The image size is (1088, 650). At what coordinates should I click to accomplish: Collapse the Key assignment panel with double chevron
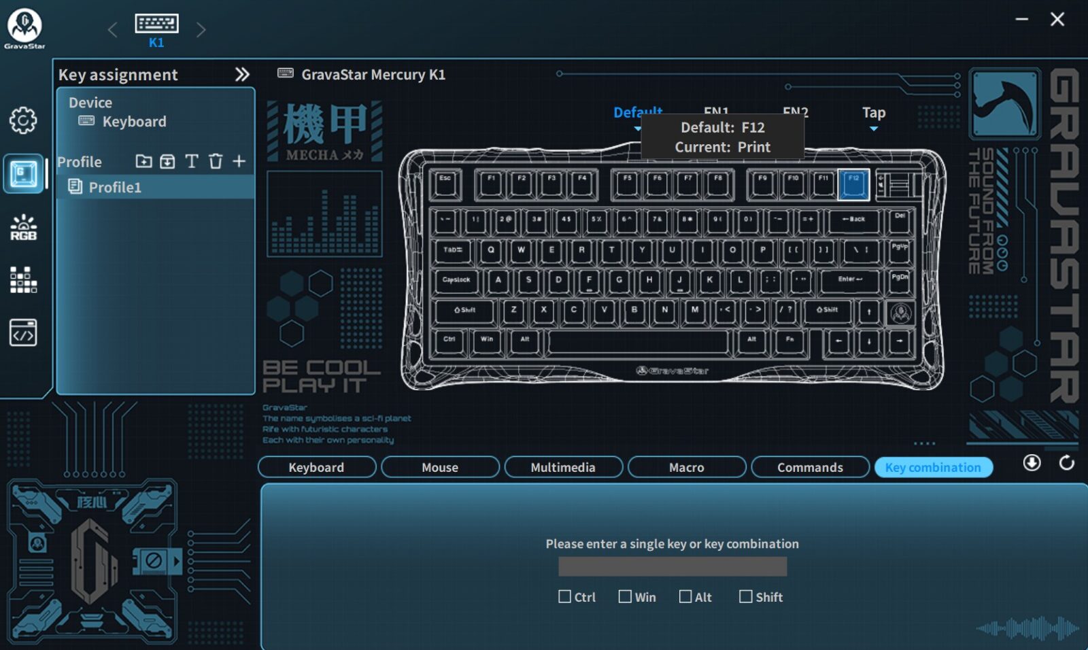[x=242, y=75]
